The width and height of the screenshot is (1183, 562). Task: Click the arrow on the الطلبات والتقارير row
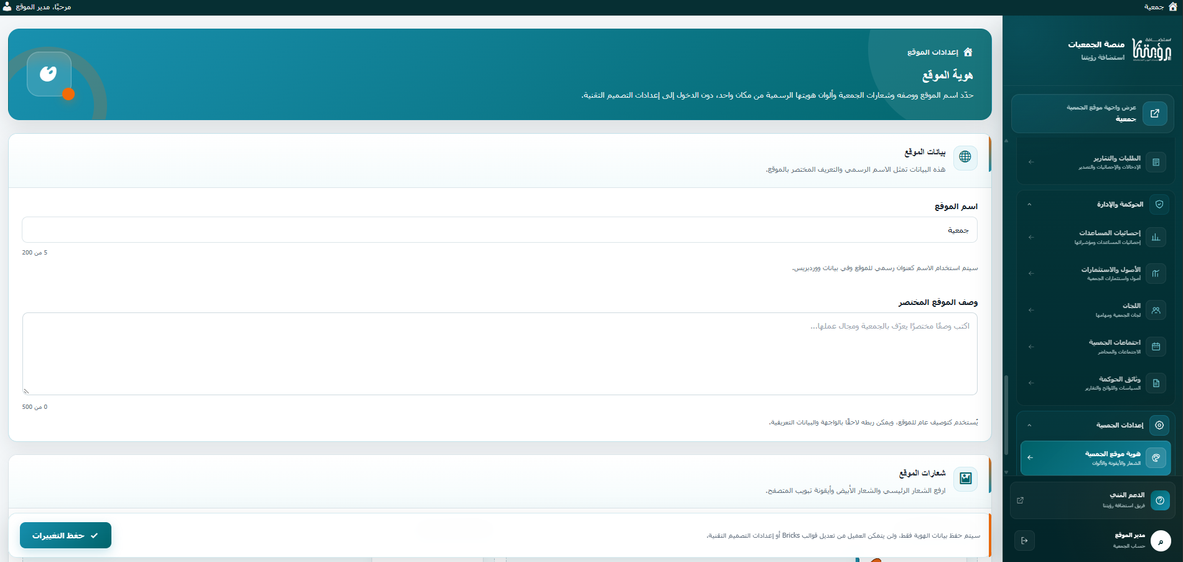1031,162
